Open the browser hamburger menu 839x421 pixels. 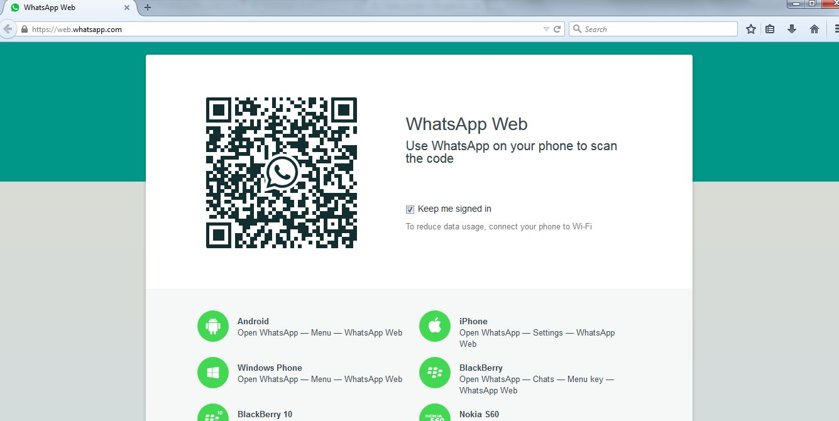pos(836,29)
